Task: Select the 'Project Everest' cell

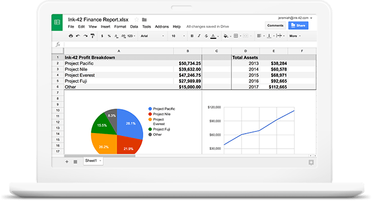Action: [119, 75]
